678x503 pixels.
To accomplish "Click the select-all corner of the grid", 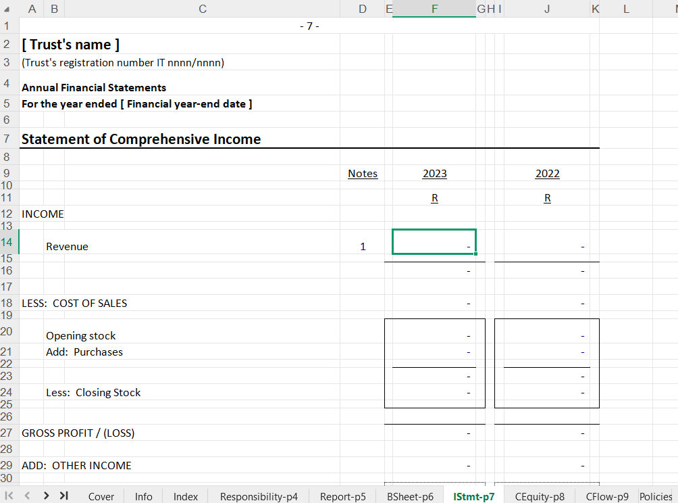I will 9,9.
